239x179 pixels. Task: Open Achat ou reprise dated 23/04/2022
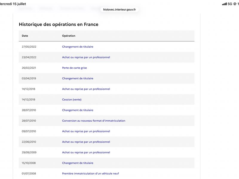(x=86, y=57)
